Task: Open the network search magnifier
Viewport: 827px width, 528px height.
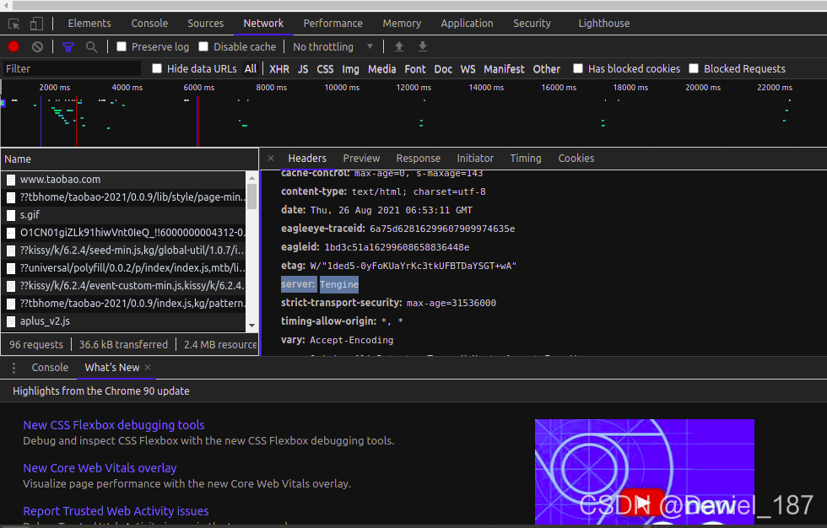Action: 91,47
